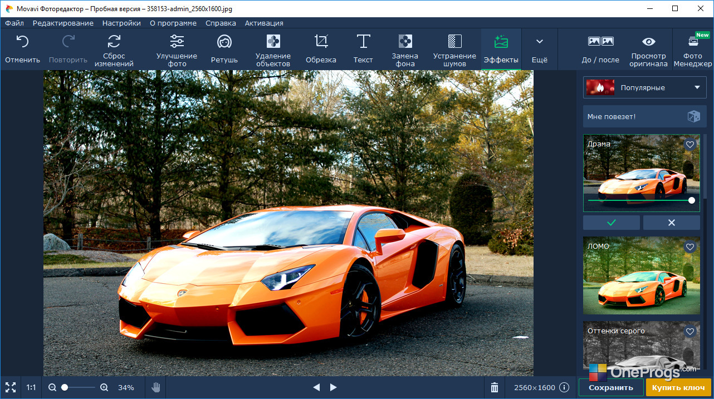Open Noise removal (Устранение шумов) tool

454,49
